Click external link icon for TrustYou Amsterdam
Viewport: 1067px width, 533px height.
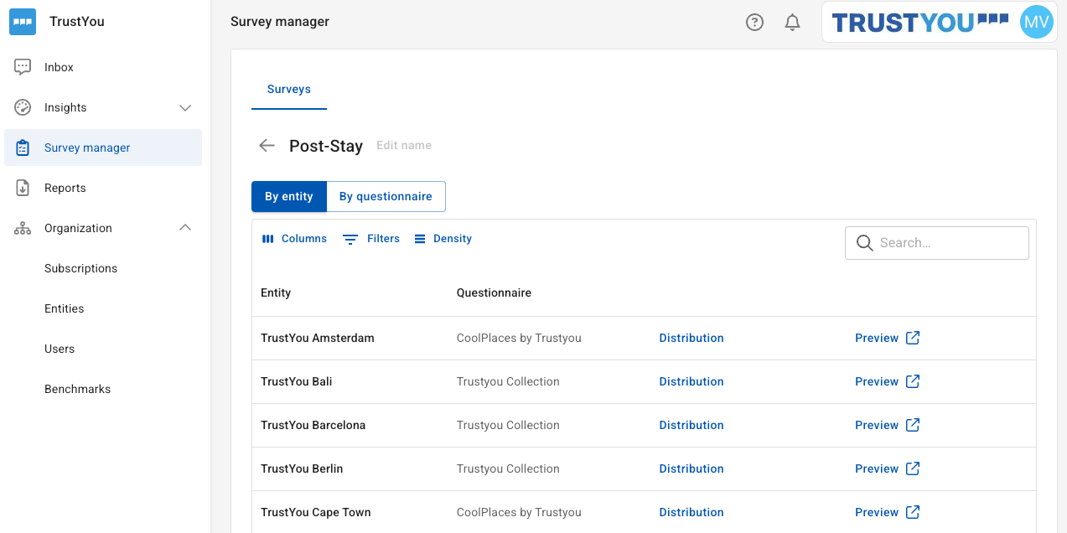tap(913, 338)
